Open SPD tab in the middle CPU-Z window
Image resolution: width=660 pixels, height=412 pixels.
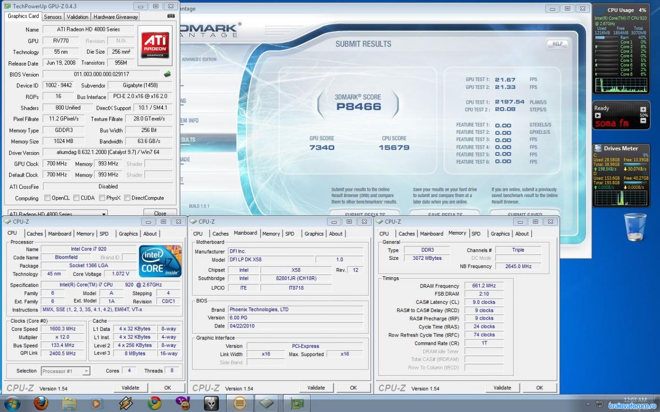coord(290,234)
